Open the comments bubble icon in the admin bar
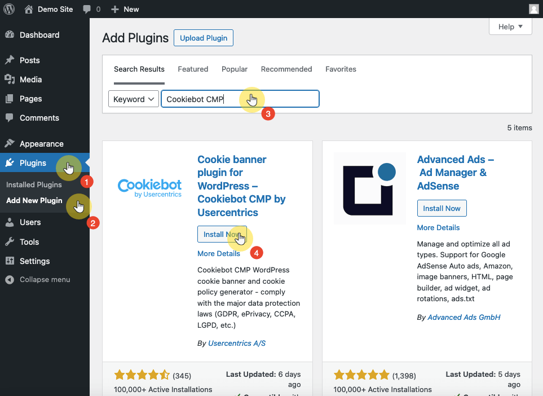 click(x=87, y=10)
